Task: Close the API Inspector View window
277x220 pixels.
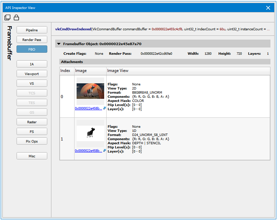Action: pos(268,8)
